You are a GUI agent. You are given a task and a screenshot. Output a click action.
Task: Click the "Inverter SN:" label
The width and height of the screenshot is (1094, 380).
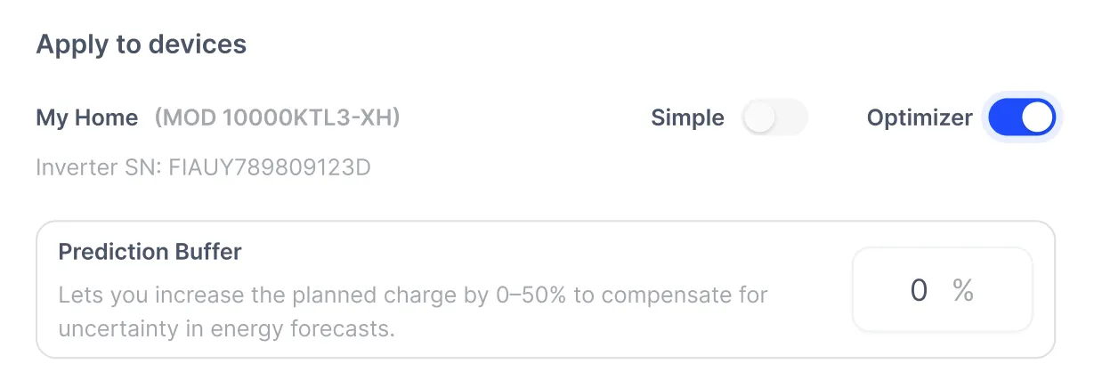coord(95,167)
